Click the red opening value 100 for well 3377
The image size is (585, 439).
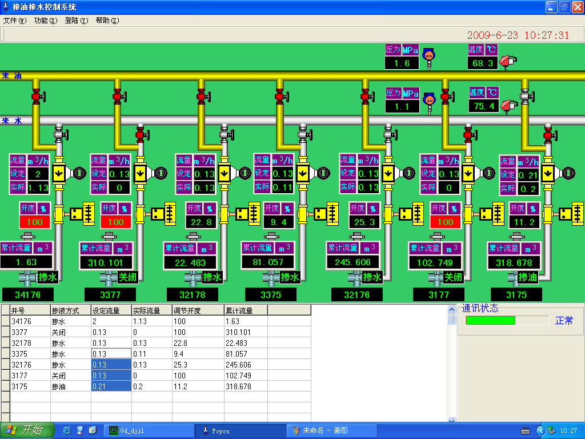tap(115, 222)
